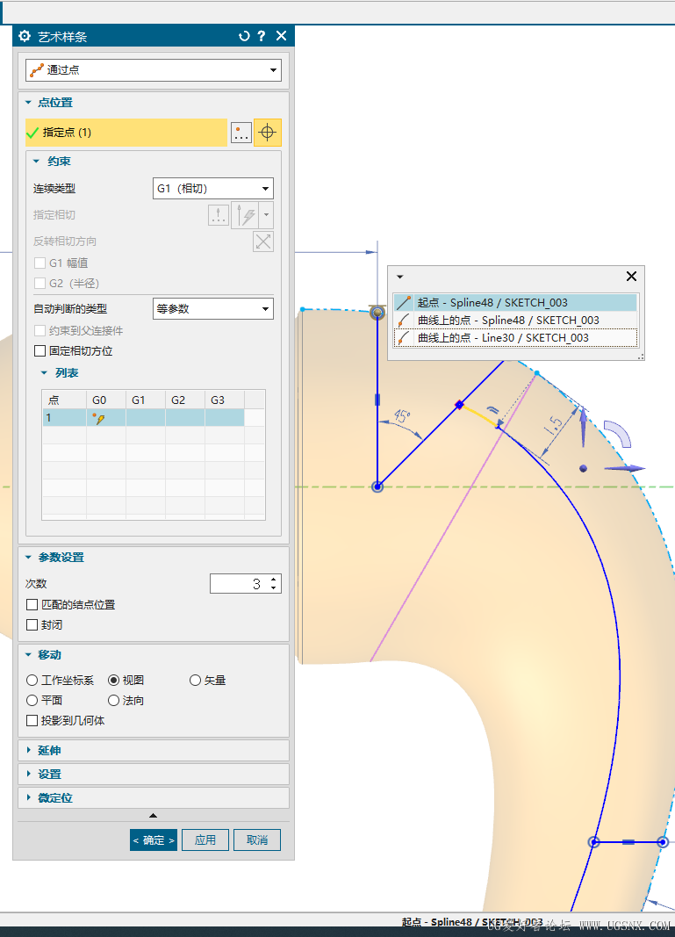Click the 取消 button

[257, 840]
